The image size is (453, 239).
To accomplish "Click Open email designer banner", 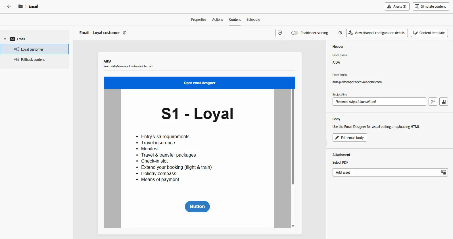I will pyautogui.click(x=199, y=83).
